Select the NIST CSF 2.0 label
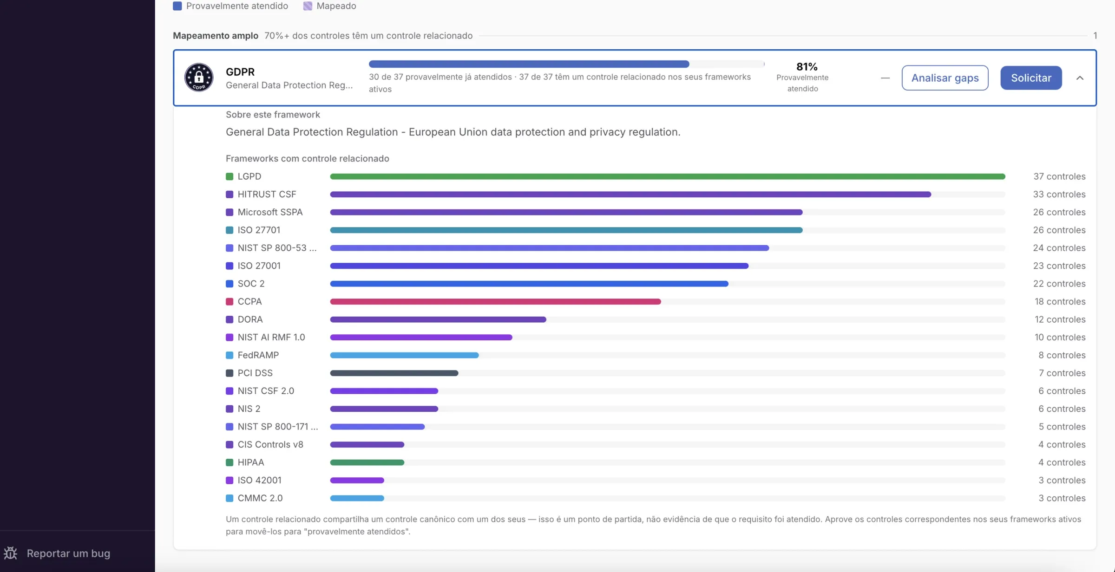Image resolution: width=1115 pixels, height=572 pixels. tap(266, 391)
